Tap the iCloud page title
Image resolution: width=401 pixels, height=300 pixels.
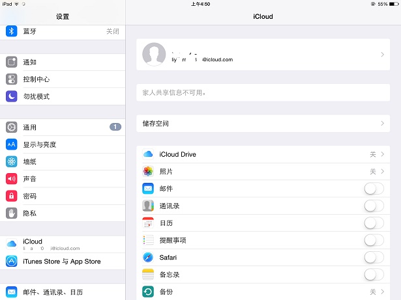tap(263, 17)
